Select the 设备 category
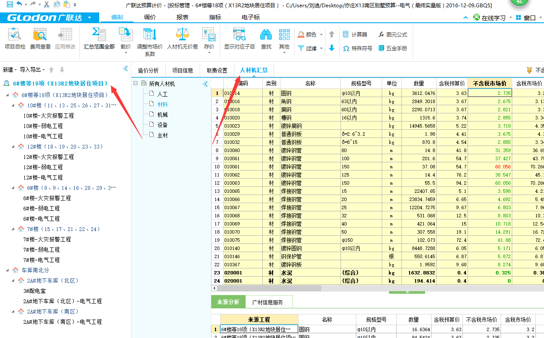This screenshot has width=544, height=338. tap(162, 125)
